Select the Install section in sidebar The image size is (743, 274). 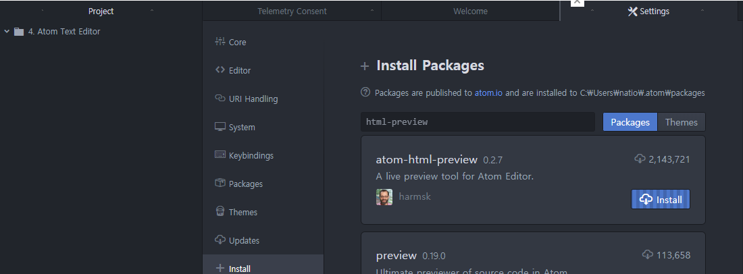pyautogui.click(x=263, y=266)
